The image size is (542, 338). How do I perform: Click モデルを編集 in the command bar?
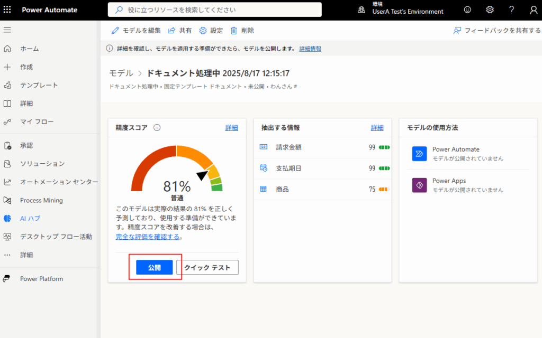coord(136,30)
